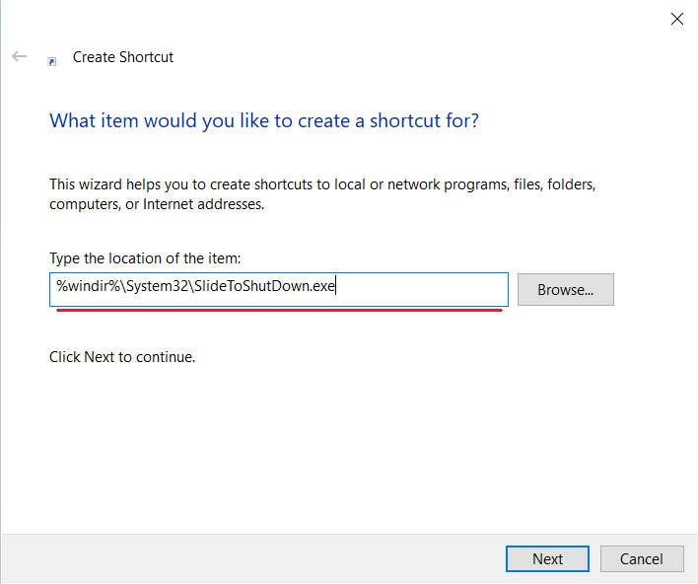
Task: Click Browse to locate the item
Action: [x=565, y=290]
